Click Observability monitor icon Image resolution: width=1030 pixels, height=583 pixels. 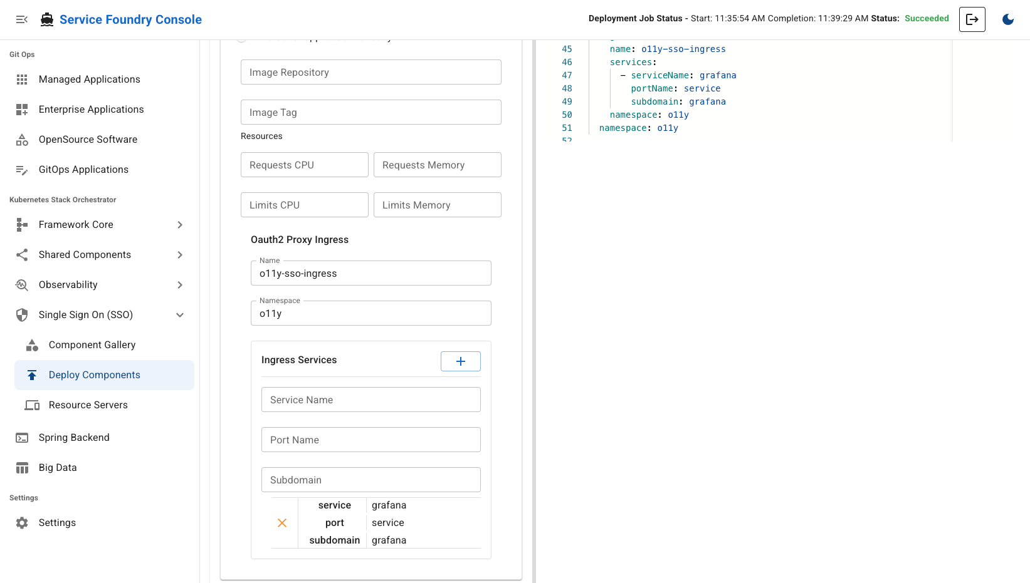[x=22, y=285]
